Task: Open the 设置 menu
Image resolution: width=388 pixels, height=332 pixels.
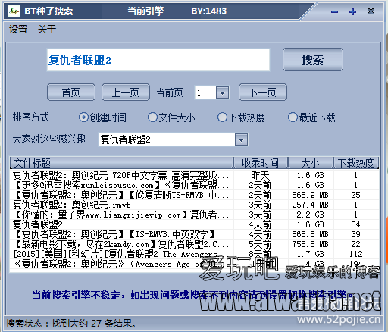Action: 18,30
